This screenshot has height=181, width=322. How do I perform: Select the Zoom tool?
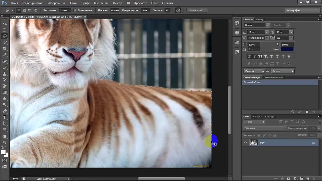5,143
